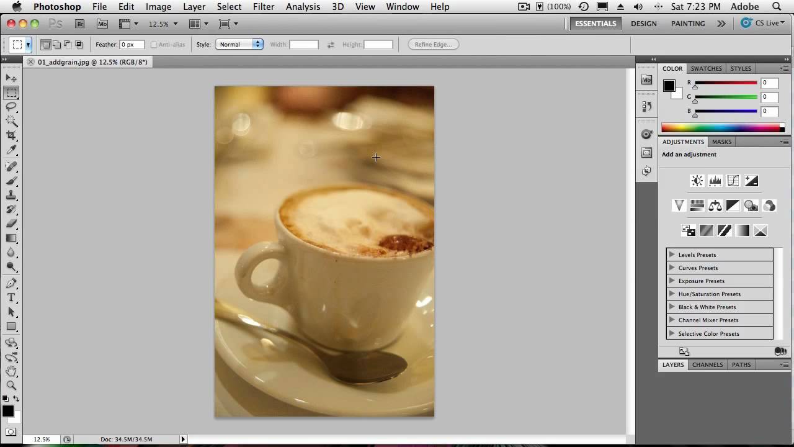
Task: Open the Layer menu
Action: (194, 7)
